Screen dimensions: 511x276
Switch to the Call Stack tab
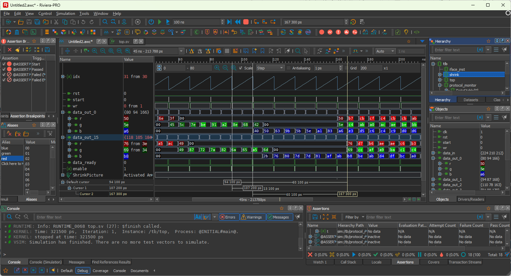348,262
